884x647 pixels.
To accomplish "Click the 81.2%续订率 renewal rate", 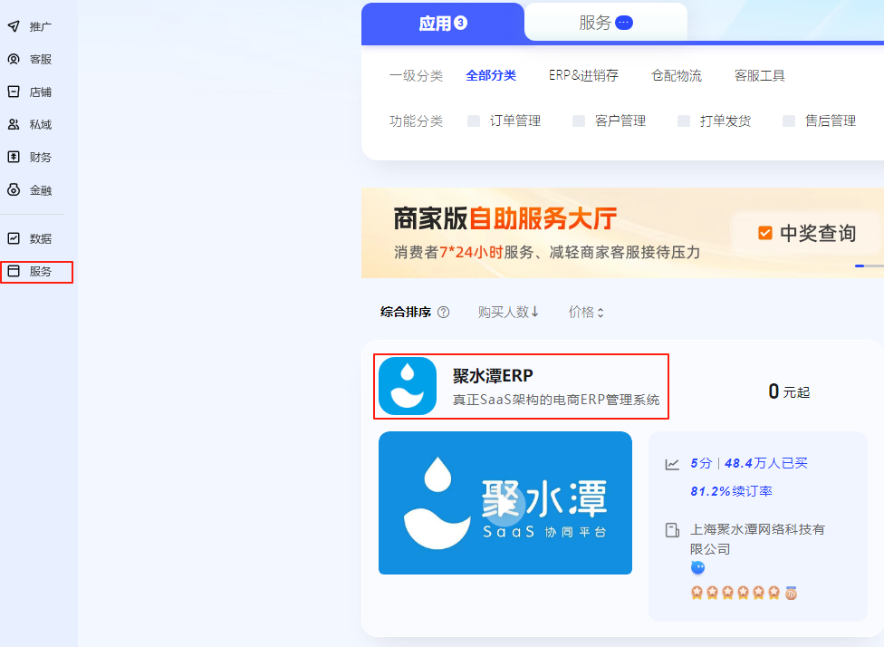I will coord(731,491).
